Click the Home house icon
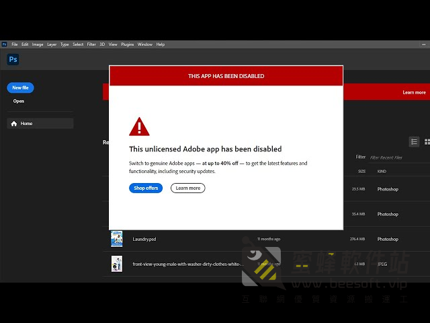Image resolution: width=430 pixels, height=323 pixels. [14, 124]
